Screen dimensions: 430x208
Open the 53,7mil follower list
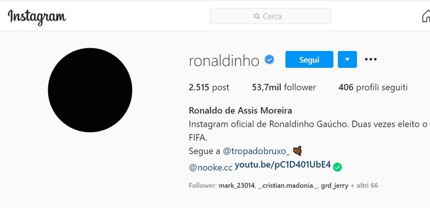[284, 87]
